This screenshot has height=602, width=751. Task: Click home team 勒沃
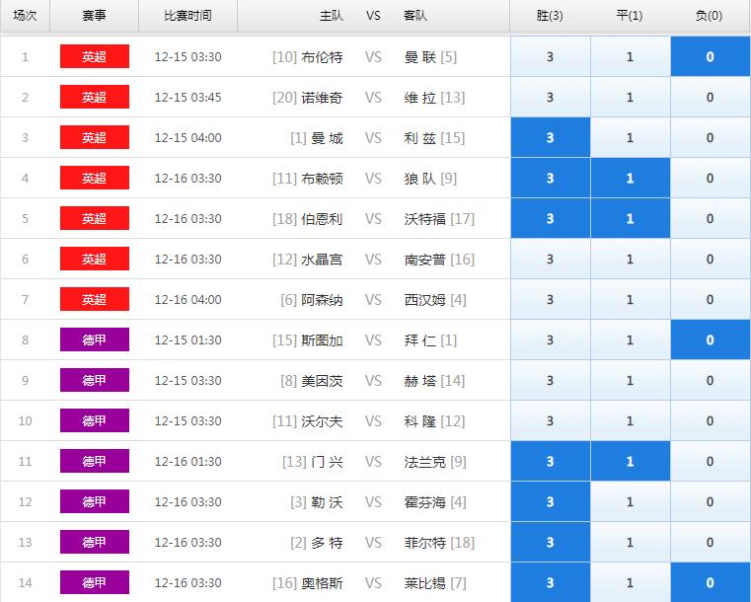click(x=327, y=502)
